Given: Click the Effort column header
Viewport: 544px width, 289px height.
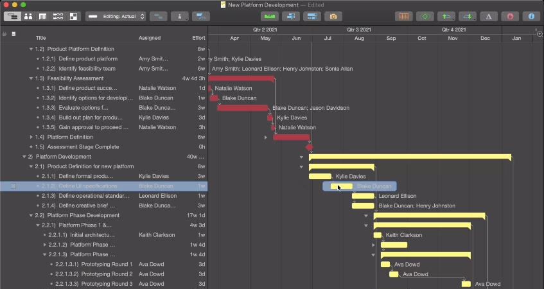Looking at the screenshot, I should point(199,38).
